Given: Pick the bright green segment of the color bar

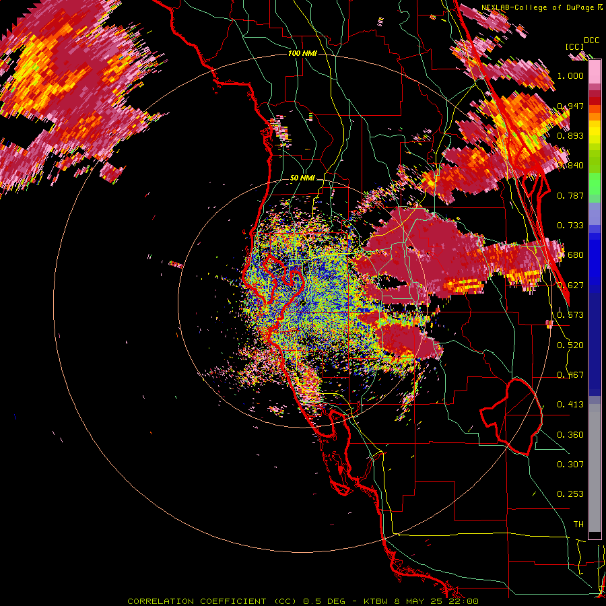Looking at the screenshot, I should coord(595,184).
